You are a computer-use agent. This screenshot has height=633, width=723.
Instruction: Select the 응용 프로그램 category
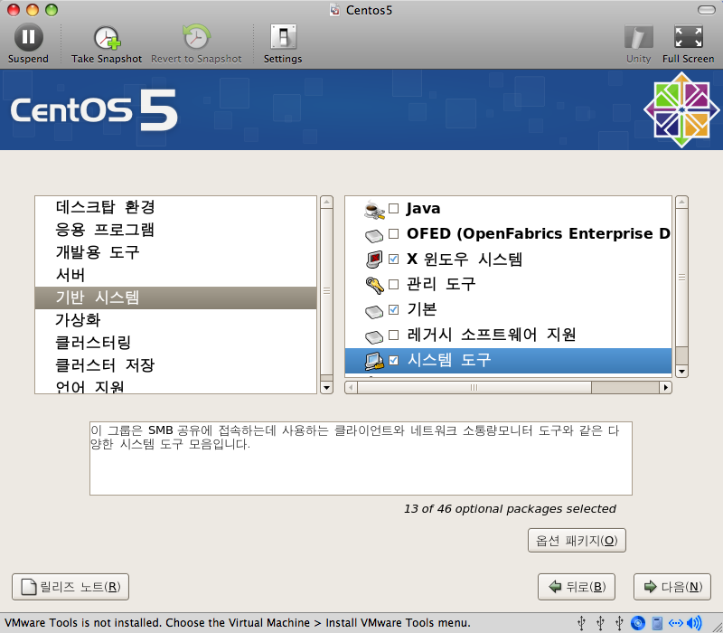pos(175,230)
